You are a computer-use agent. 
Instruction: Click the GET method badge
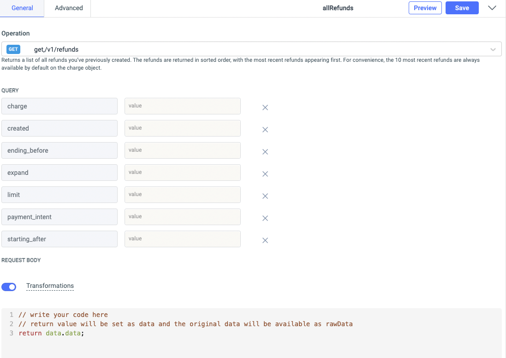click(13, 49)
